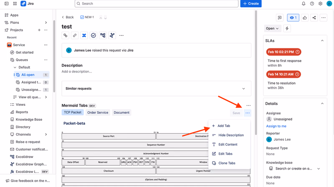This screenshot has height=187, width=334.
Task: Collapse the SLAs panel
Action: (x=322, y=40)
